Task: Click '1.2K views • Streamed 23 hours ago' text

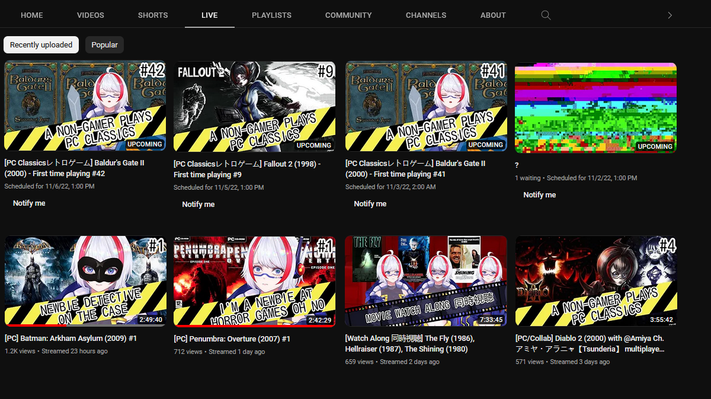Action: pyautogui.click(x=56, y=351)
